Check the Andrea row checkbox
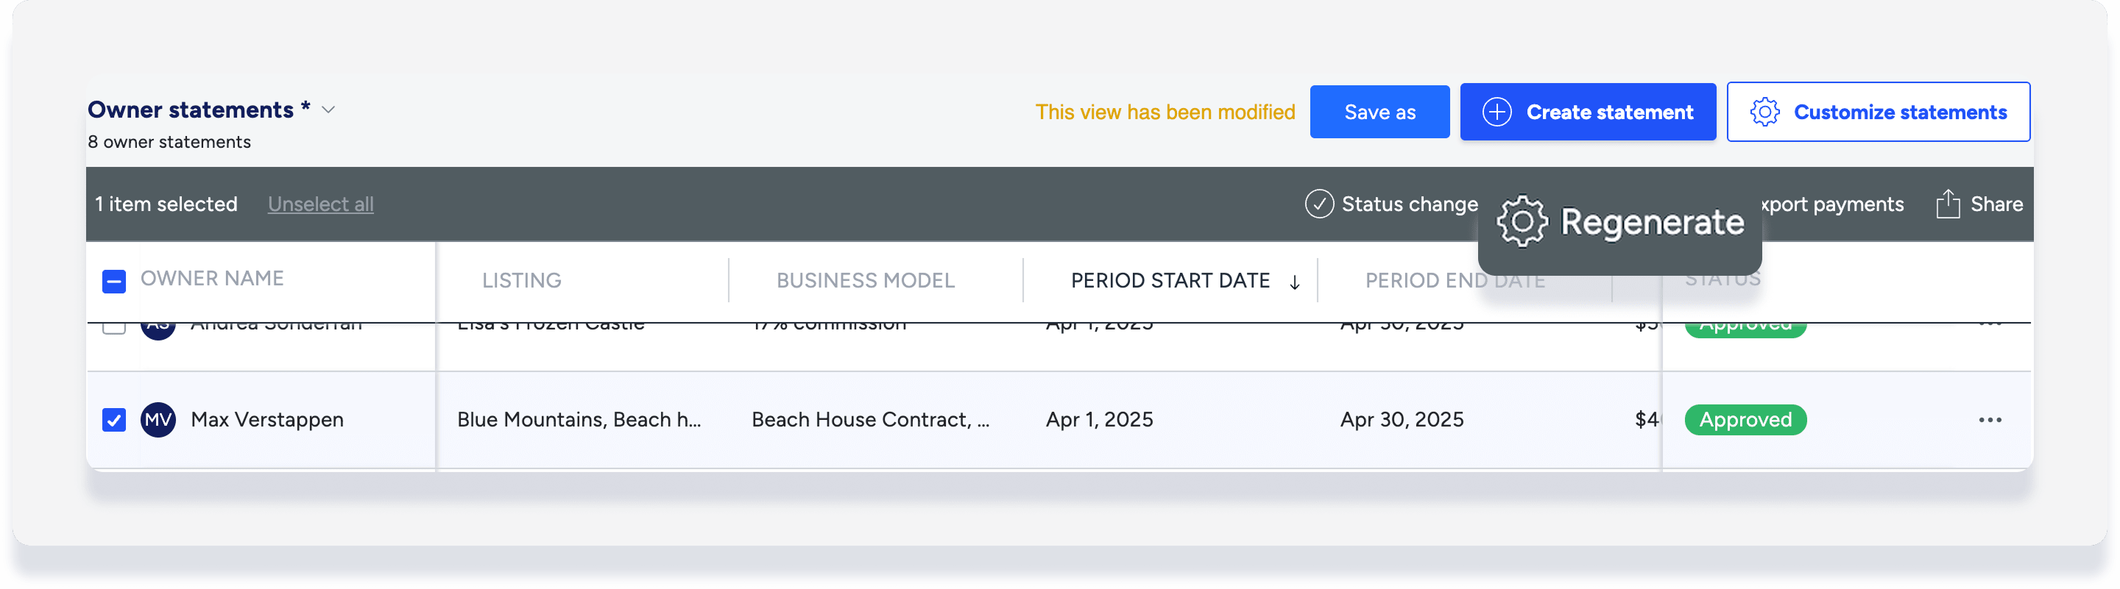 (114, 327)
